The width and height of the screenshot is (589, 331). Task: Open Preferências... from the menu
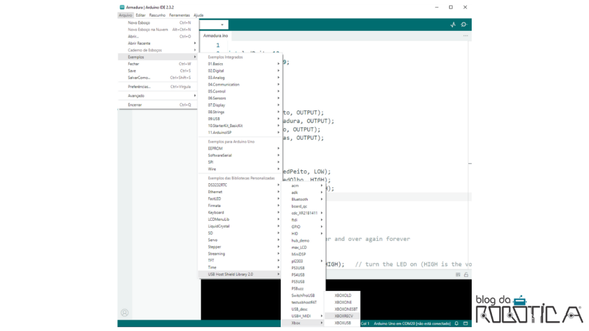point(158,87)
